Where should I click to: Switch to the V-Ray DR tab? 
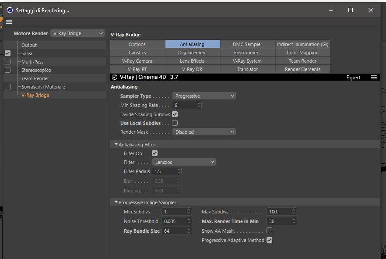193,69
